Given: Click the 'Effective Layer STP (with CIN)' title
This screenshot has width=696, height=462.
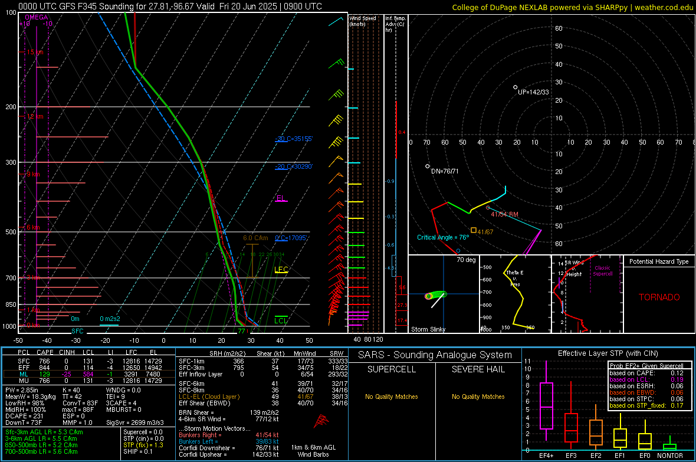Looking at the screenshot, I should tap(608, 353).
